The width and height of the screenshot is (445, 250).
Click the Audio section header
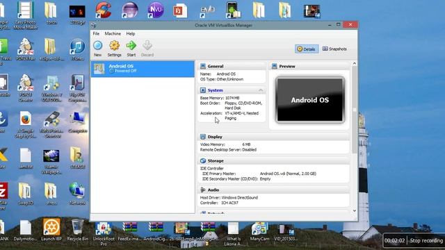point(273,190)
